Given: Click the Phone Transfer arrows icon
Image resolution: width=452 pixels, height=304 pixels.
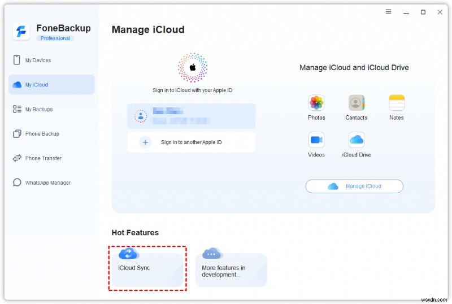Looking at the screenshot, I should click(17, 158).
